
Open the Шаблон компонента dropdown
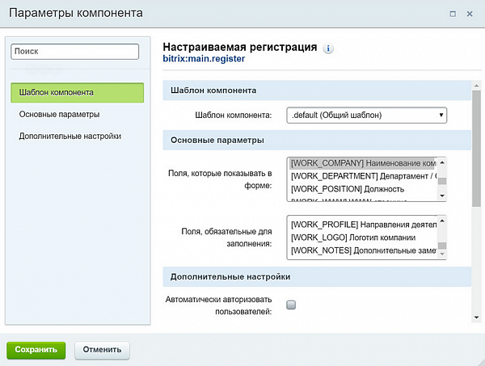[367, 116]
